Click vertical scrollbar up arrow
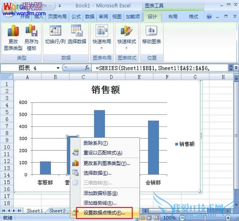Image resolution: width=239 pixels, height=221 pixels. 236,79
